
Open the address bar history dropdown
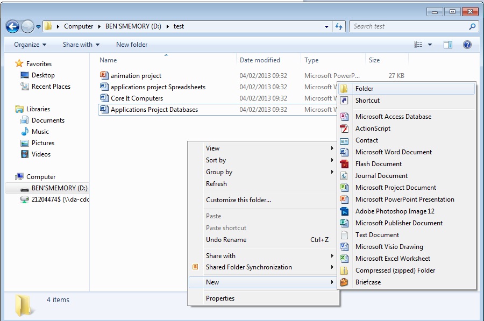click(326, 26)
